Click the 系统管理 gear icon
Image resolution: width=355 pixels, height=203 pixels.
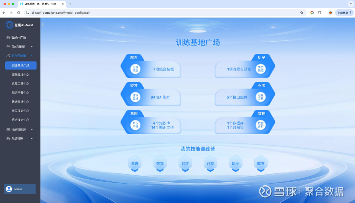[x=8, y=139]
